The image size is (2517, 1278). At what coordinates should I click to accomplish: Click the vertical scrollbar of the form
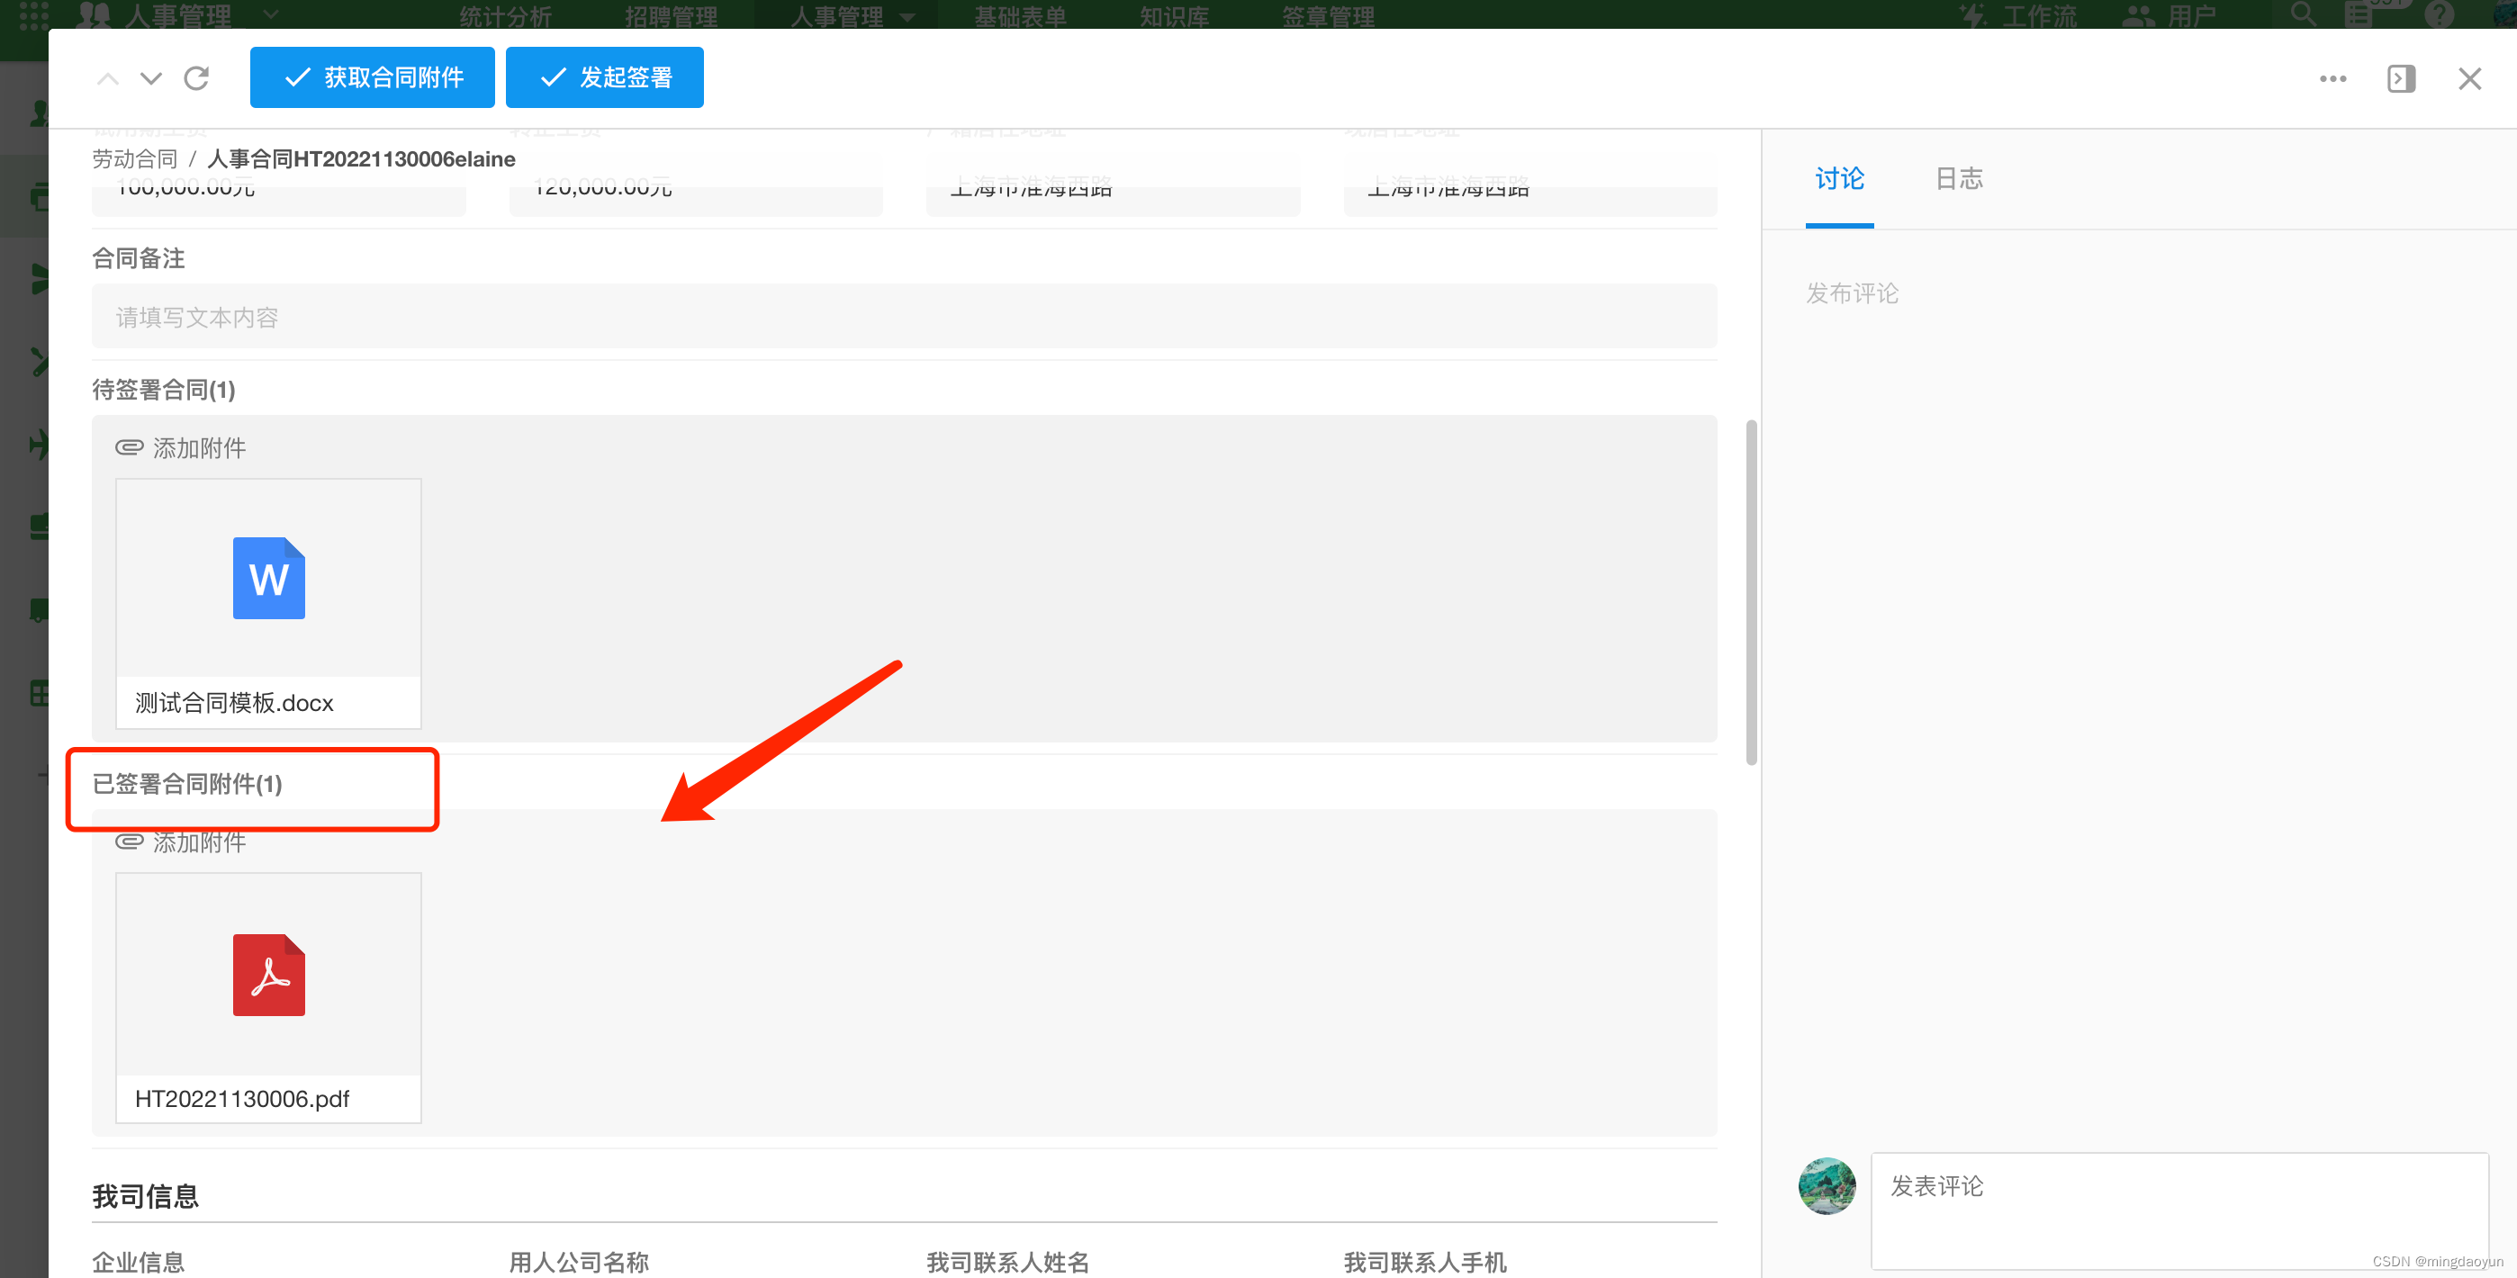click(x=1751, y=592)
